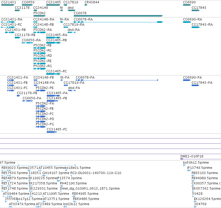Click the DME1-016P18 feature label
The image size is (221, 208).
tap(192, 156)
